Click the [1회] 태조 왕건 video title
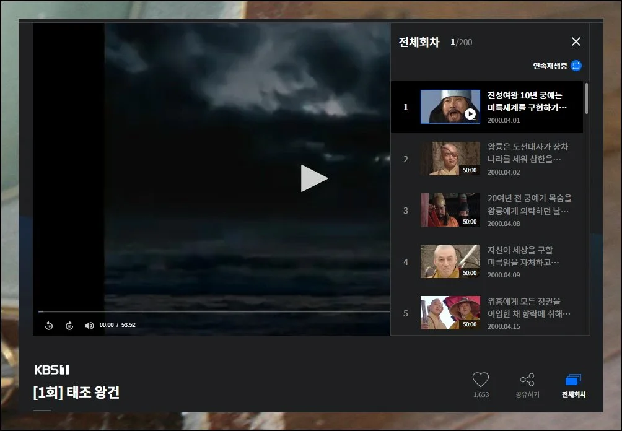The height and width of the screenshot is (431, 622). point(76,392)
